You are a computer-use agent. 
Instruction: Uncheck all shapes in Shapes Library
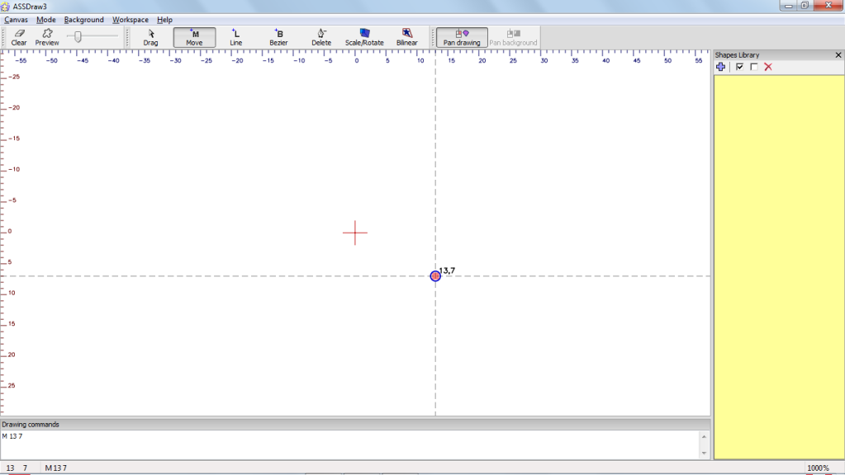coord(754,67)
